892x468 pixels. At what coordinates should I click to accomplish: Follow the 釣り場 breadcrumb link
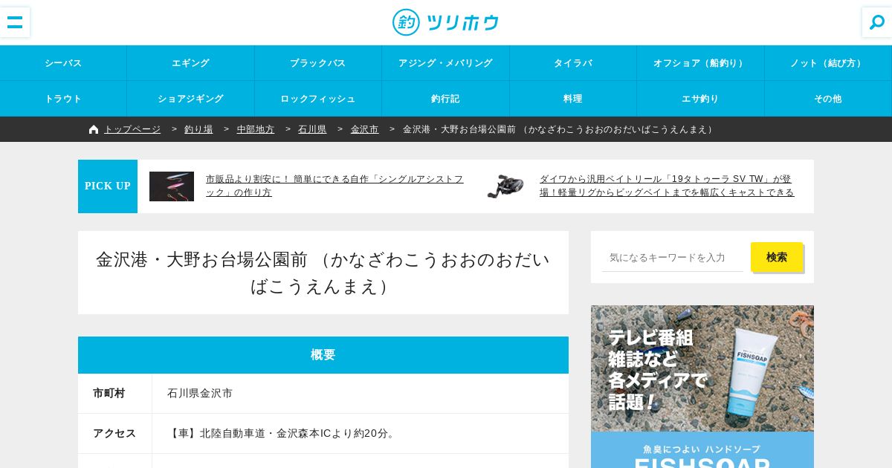pyautogui.click(x=198, y=129)
